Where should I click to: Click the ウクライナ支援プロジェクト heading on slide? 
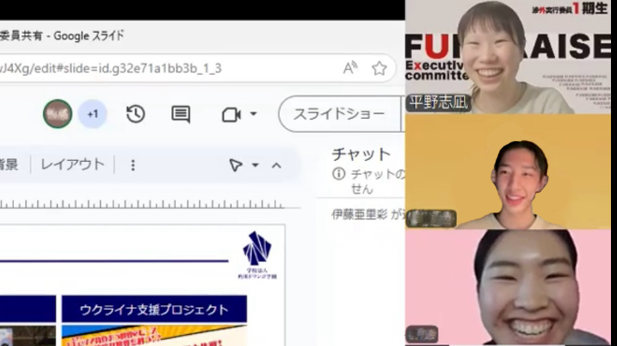point(154,310)
